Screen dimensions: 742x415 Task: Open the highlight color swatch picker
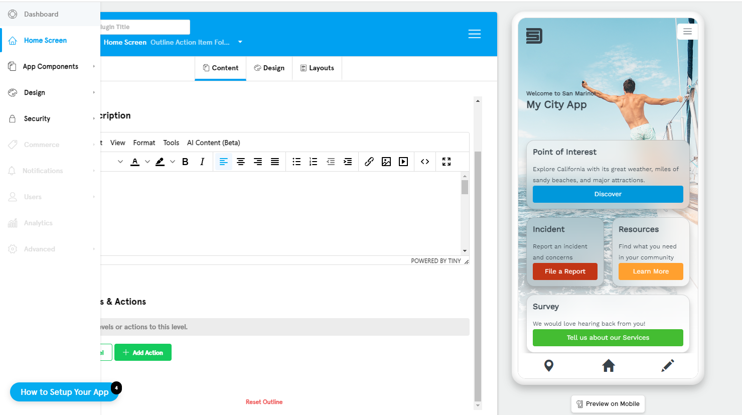tap(173, 162)
